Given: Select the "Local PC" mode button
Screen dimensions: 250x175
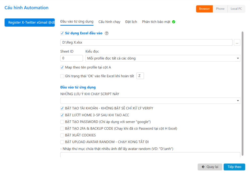Looking at the screenshot, I should pyautogui.click(x=236, y=9).
